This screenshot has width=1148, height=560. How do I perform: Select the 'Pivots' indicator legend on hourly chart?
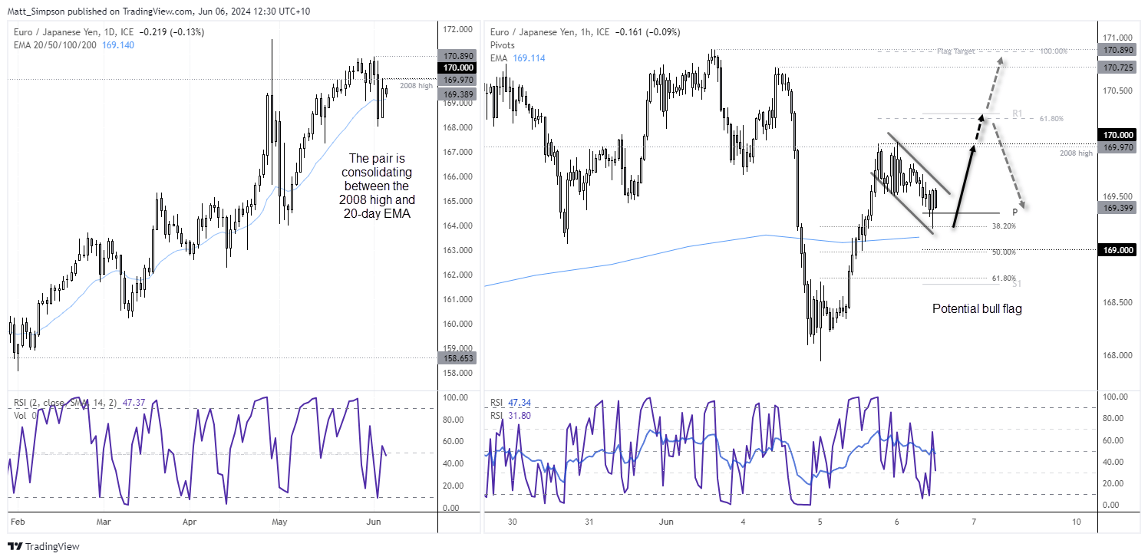pos(502,45)
